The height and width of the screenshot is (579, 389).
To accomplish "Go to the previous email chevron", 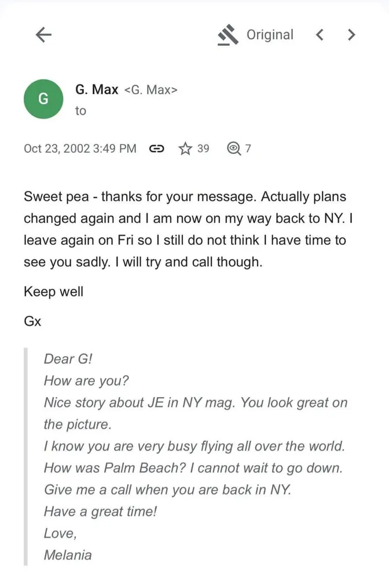I will pos(320,35).
